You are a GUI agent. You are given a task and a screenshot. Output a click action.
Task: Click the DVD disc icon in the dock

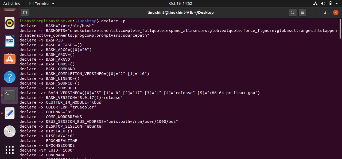tap(10, 131)
